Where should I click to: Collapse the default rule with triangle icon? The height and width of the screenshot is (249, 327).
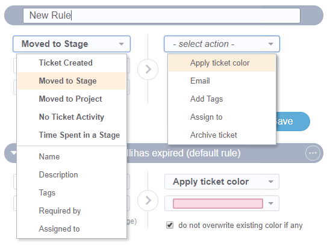(13, 153)
